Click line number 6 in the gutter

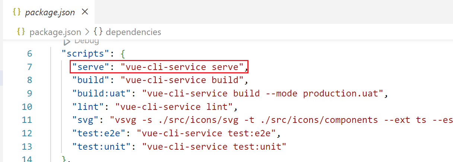[29, 54]
